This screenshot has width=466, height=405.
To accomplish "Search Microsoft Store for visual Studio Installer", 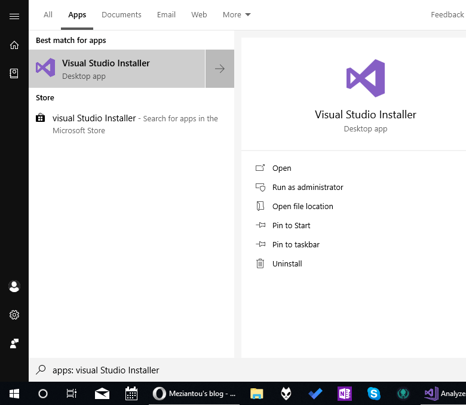I will [131, 124].
